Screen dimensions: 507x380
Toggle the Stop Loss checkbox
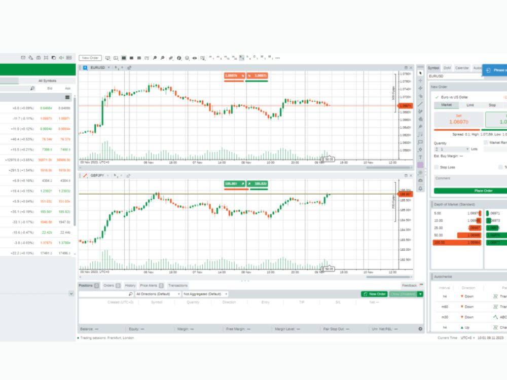436,167
